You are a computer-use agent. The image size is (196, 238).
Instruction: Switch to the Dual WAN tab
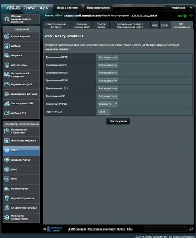(81, 25)
